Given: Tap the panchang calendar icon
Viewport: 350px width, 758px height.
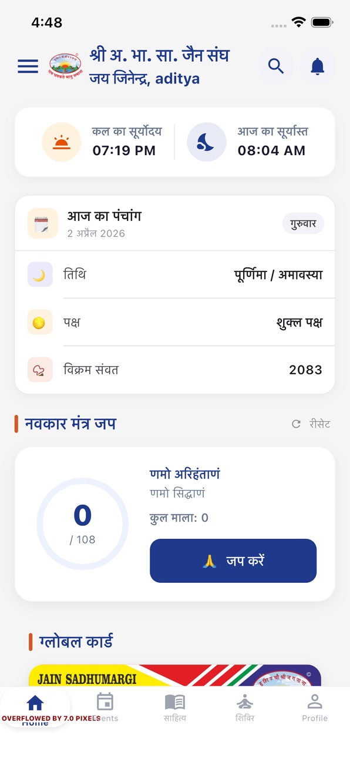Looking at the screenshot, I should pos(43,223).
